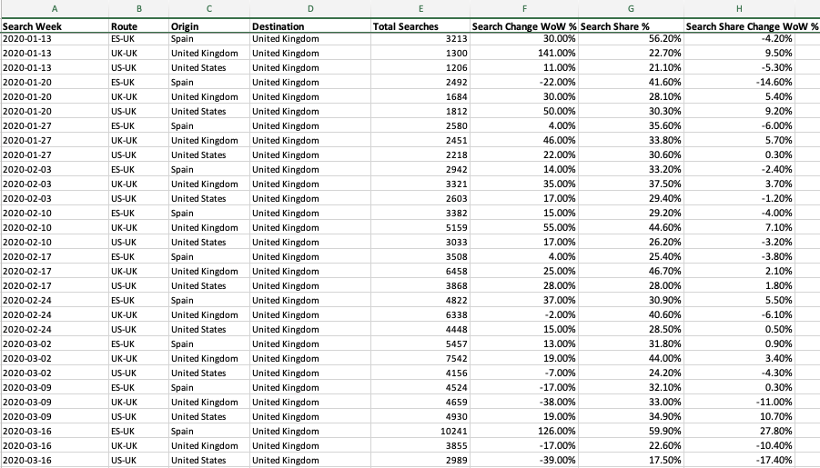Select search change cell -38.00%
Viewport: 820px width, 468px height.
click(524, 402)
